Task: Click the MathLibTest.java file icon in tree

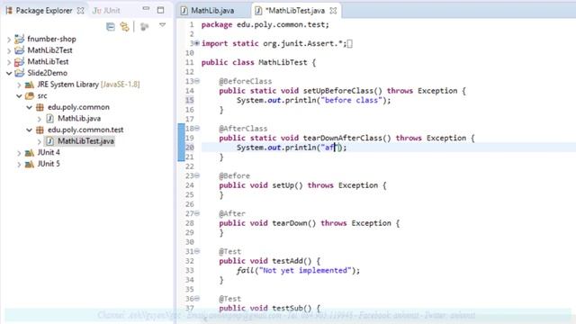Action: 50,141
